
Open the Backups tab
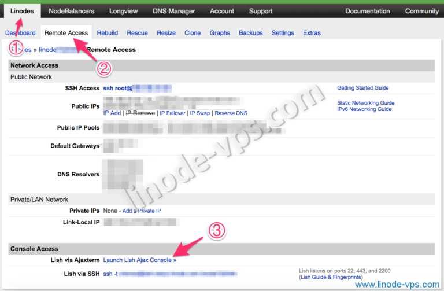250,33
